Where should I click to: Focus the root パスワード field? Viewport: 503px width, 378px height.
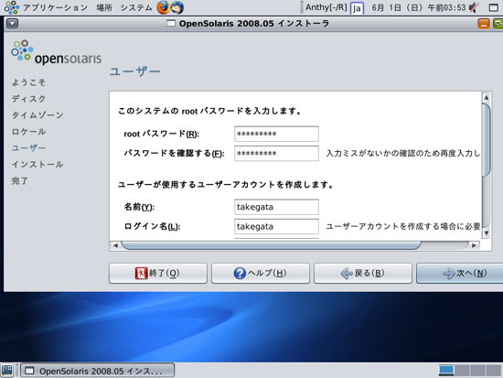(276, 134)
